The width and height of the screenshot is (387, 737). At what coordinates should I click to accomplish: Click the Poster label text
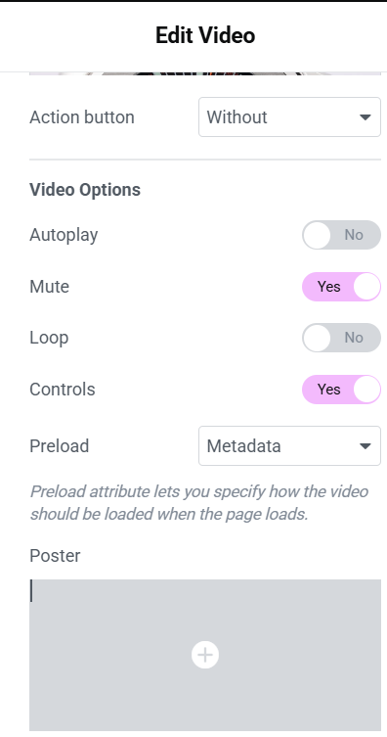click(55, 556)
